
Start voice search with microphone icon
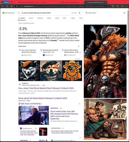tap(79, 13)
